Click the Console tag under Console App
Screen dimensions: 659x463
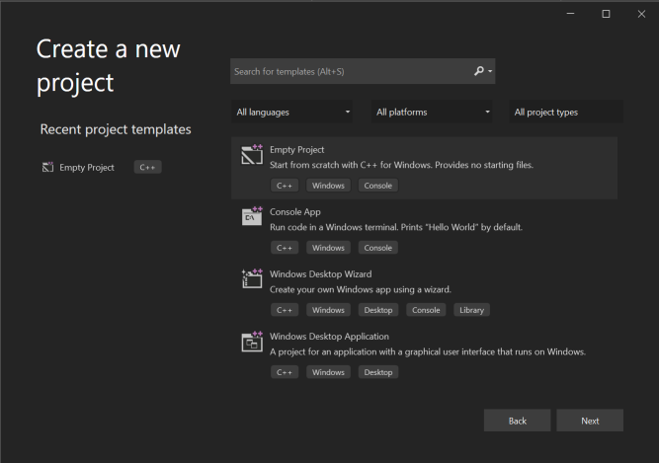pyautogui.click(x=377, y=248)
